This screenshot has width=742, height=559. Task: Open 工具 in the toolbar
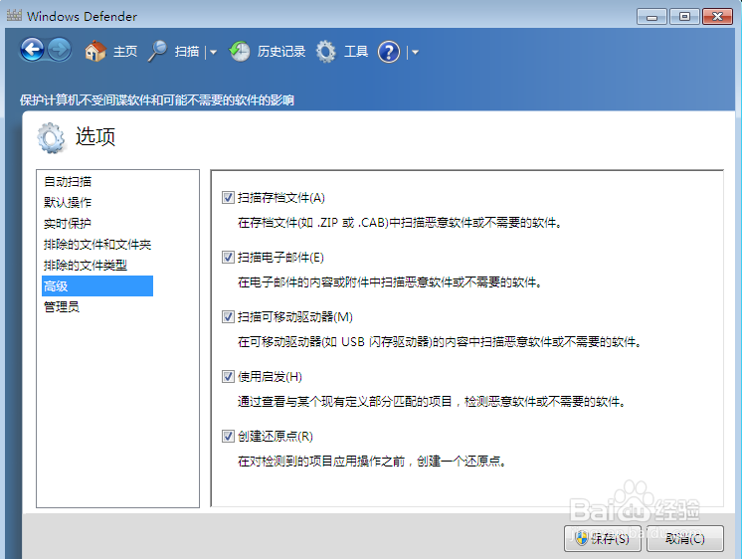coord(356,51)
